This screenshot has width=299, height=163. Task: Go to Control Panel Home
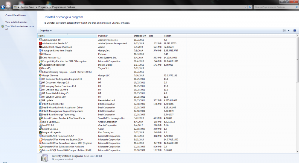point(16,15)
